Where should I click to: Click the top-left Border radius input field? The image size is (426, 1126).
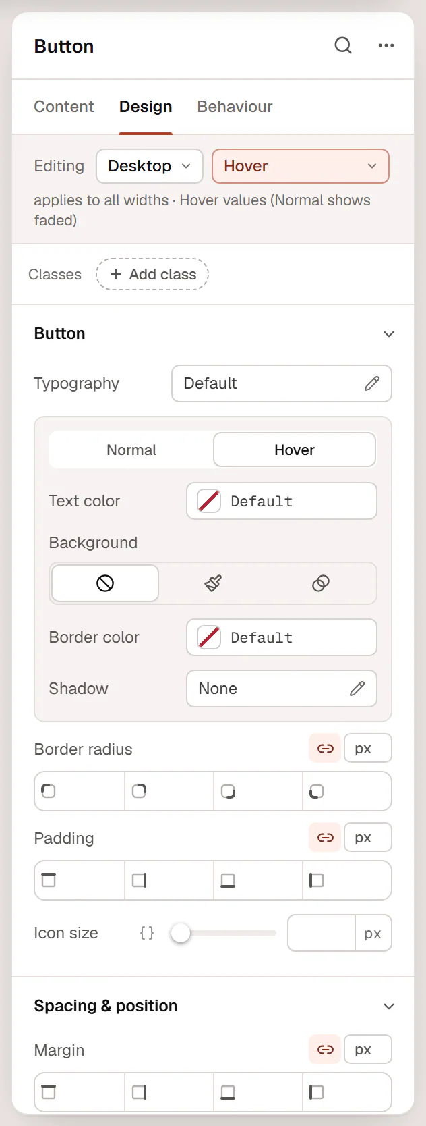pos(80,791)
